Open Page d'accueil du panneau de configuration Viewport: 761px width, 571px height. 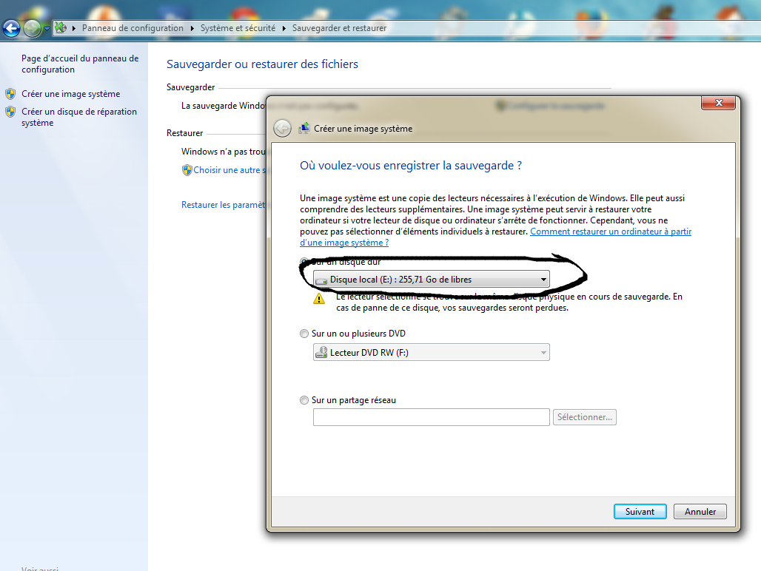coord(80,64)
